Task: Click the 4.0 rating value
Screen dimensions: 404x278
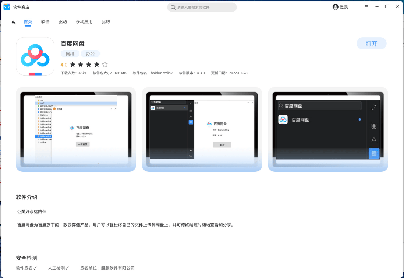Action: 64,64
